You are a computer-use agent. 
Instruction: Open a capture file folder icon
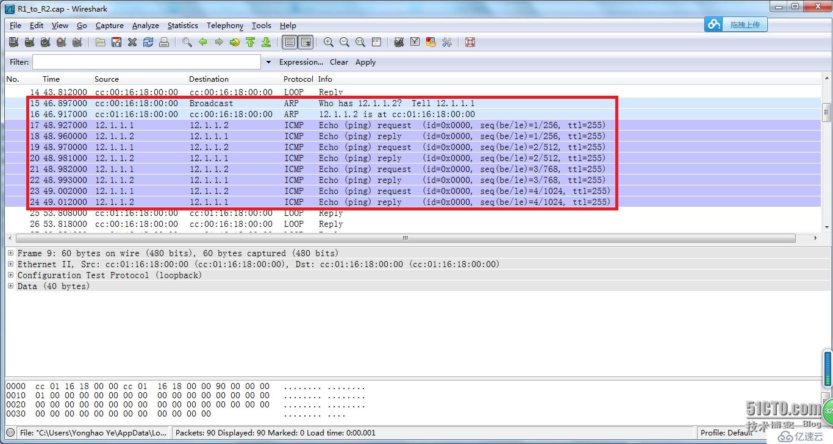pyautogui.click(x=101, y=42)
